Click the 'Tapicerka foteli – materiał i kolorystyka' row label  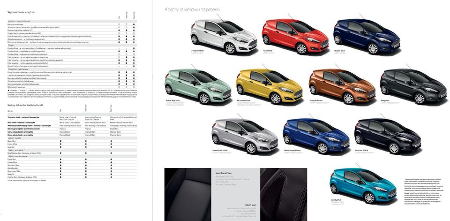click(x=23, y=117)
